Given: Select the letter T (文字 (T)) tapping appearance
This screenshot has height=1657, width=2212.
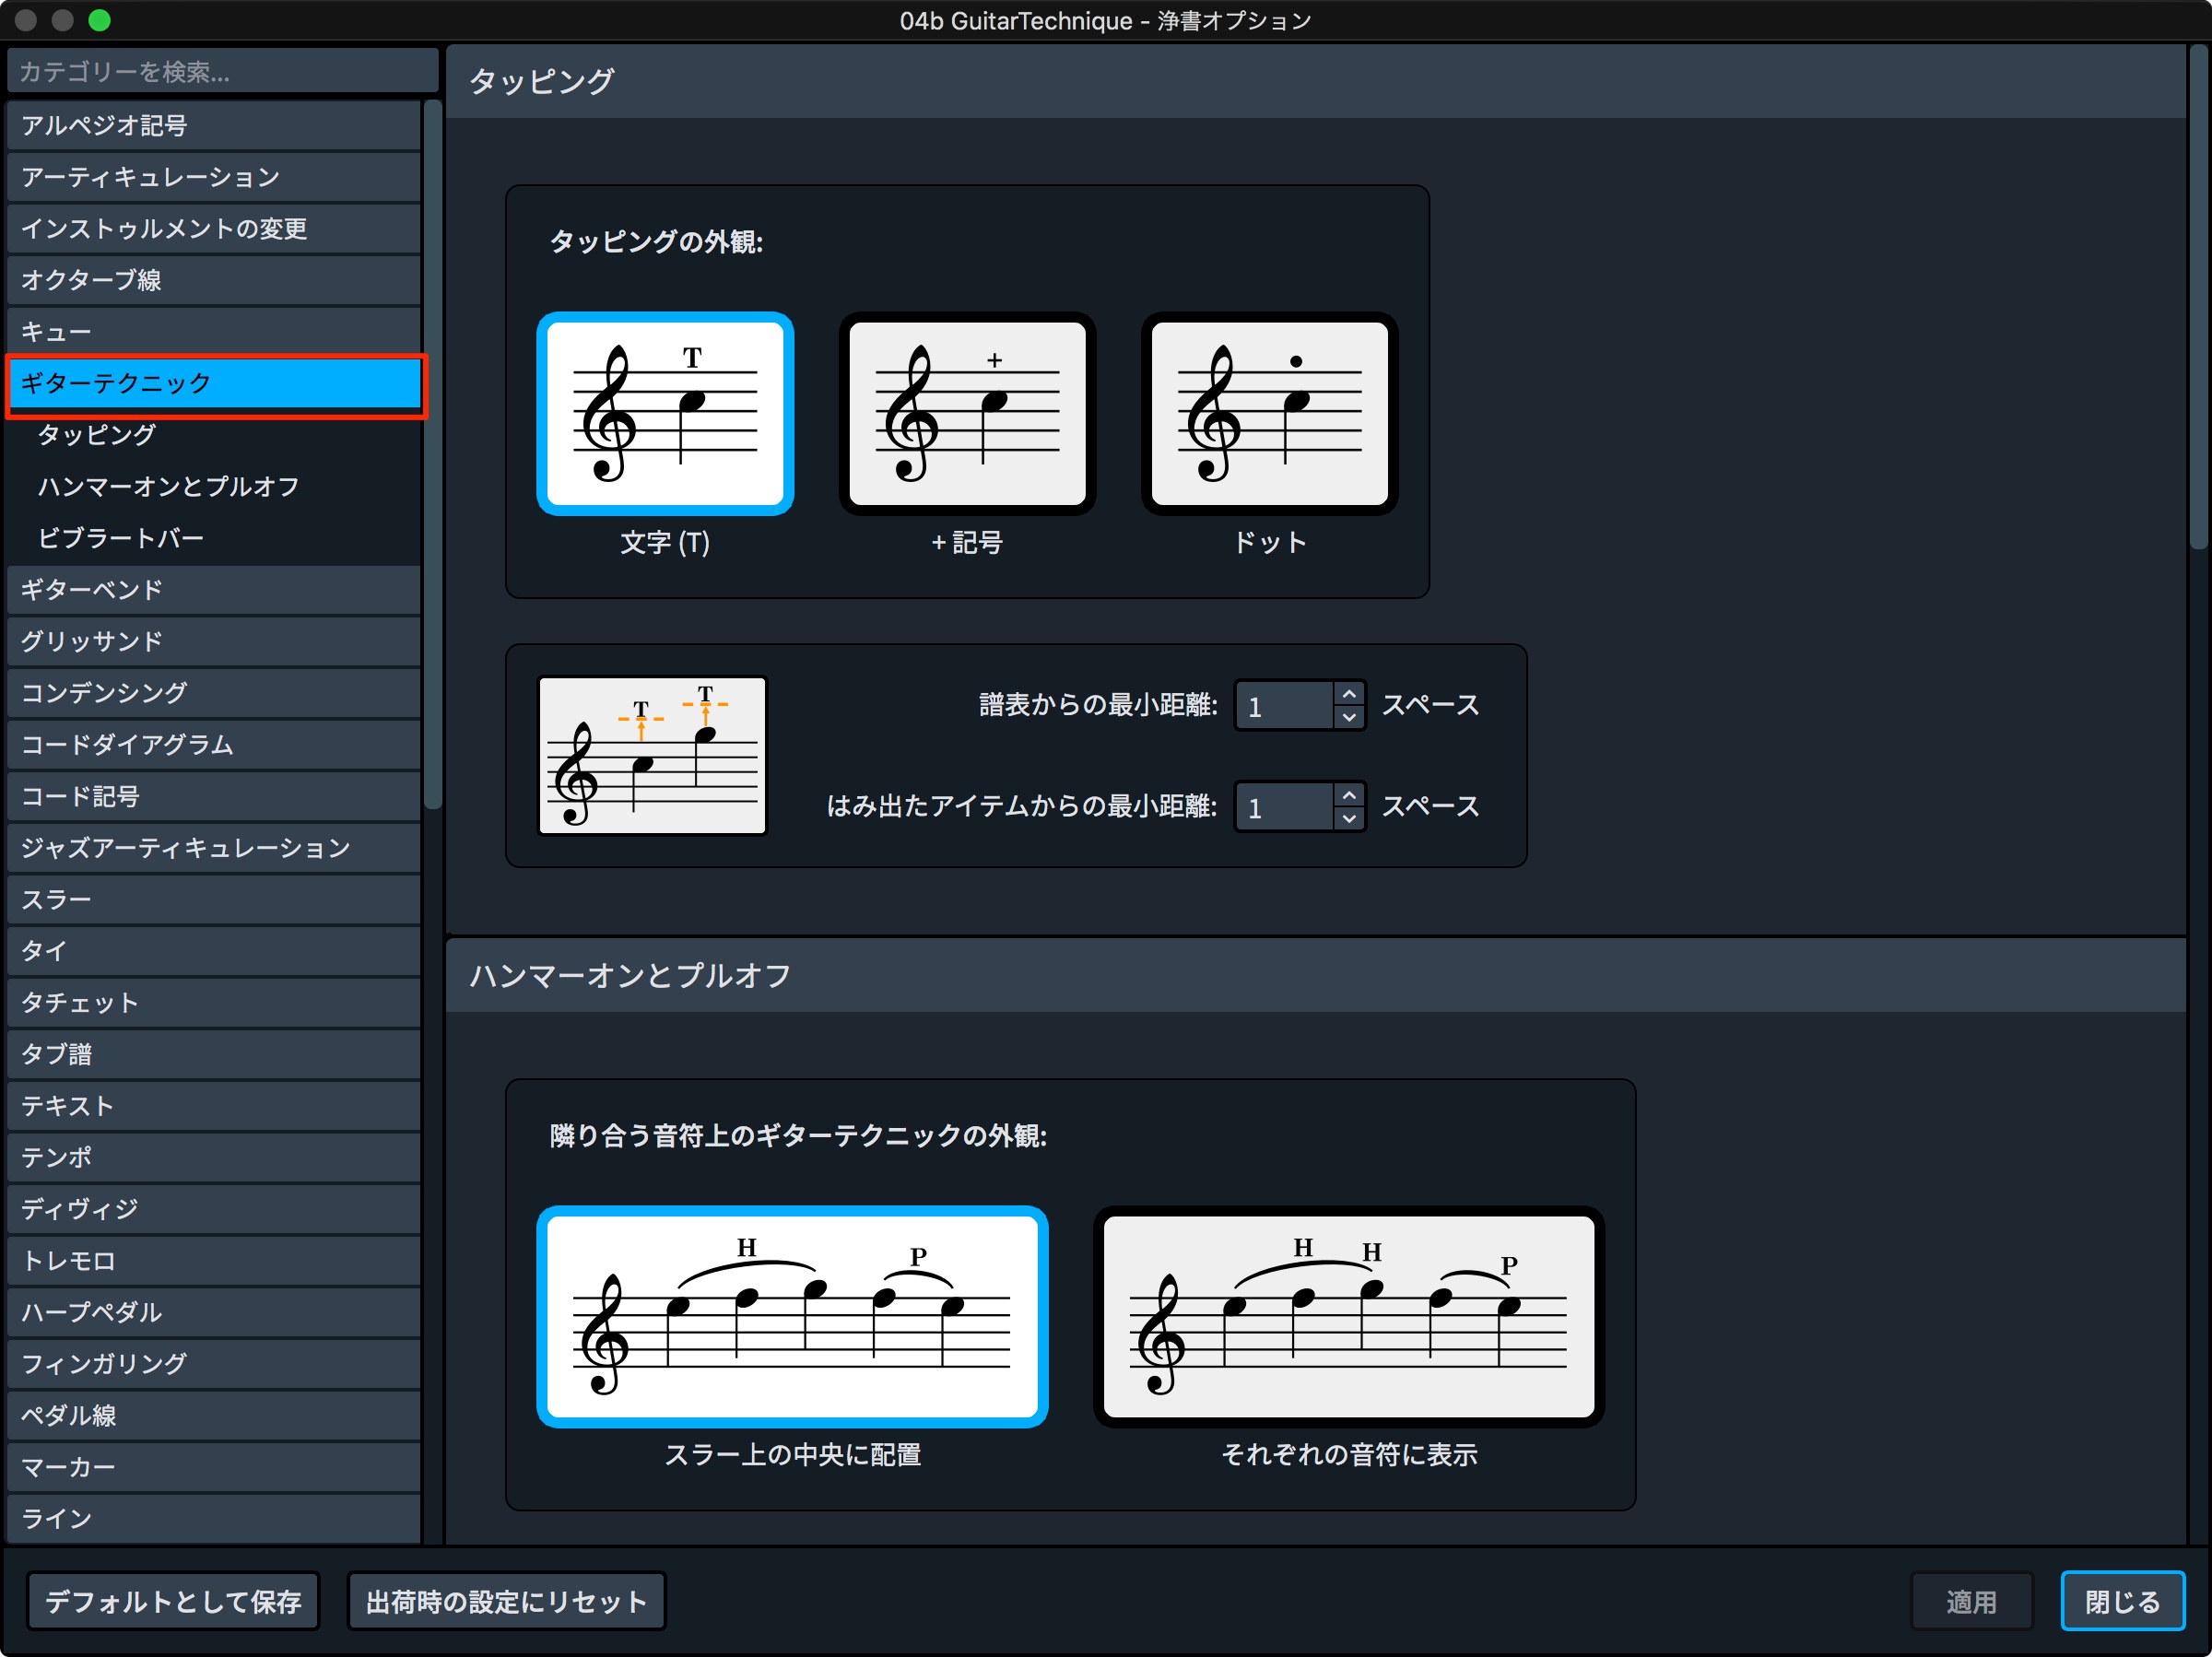Looking at the screenshot, I should [665, 414].
